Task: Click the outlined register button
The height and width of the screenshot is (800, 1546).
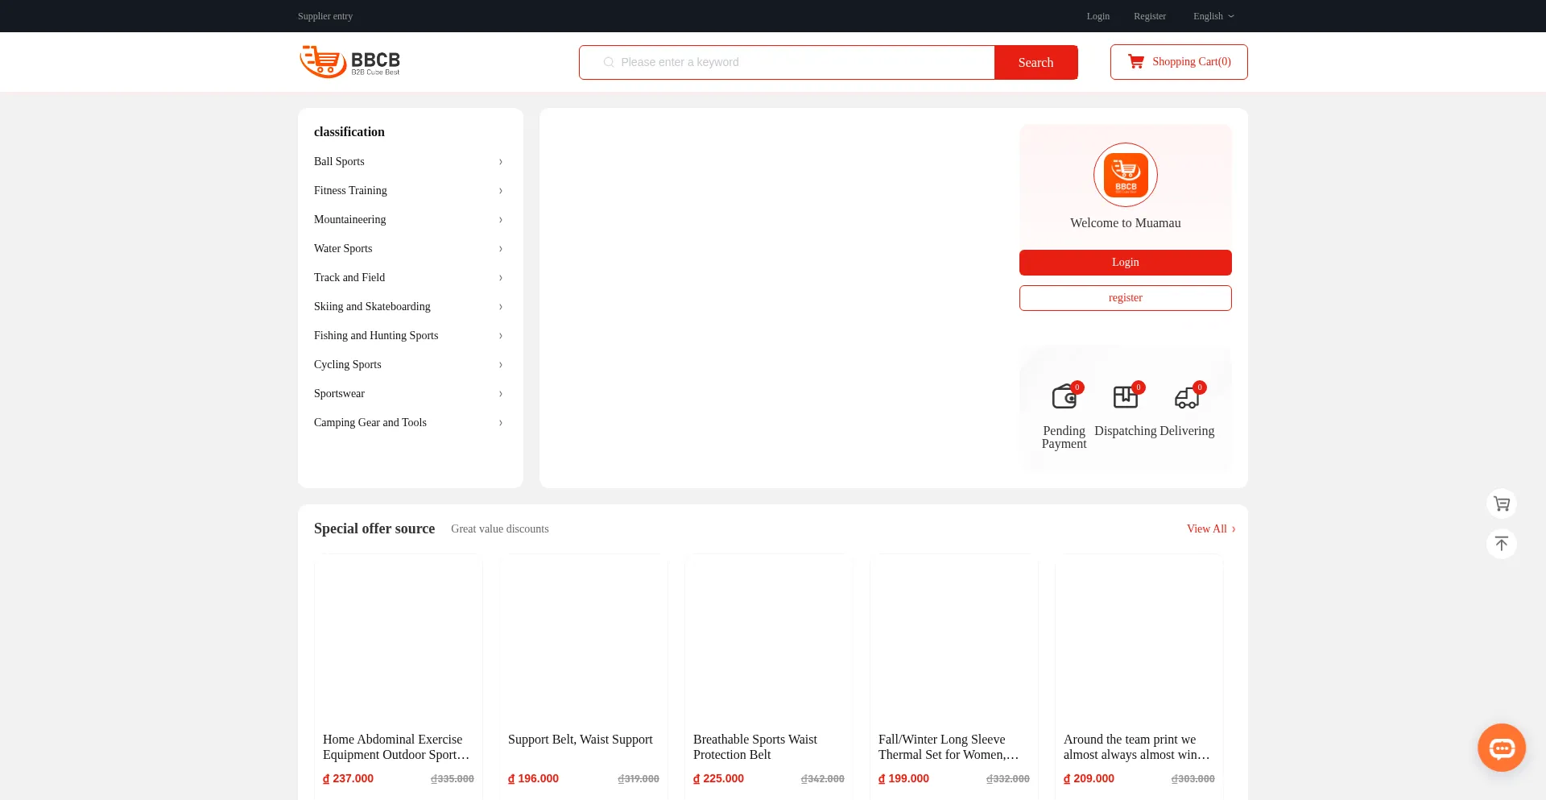Action: point(1125,298)
